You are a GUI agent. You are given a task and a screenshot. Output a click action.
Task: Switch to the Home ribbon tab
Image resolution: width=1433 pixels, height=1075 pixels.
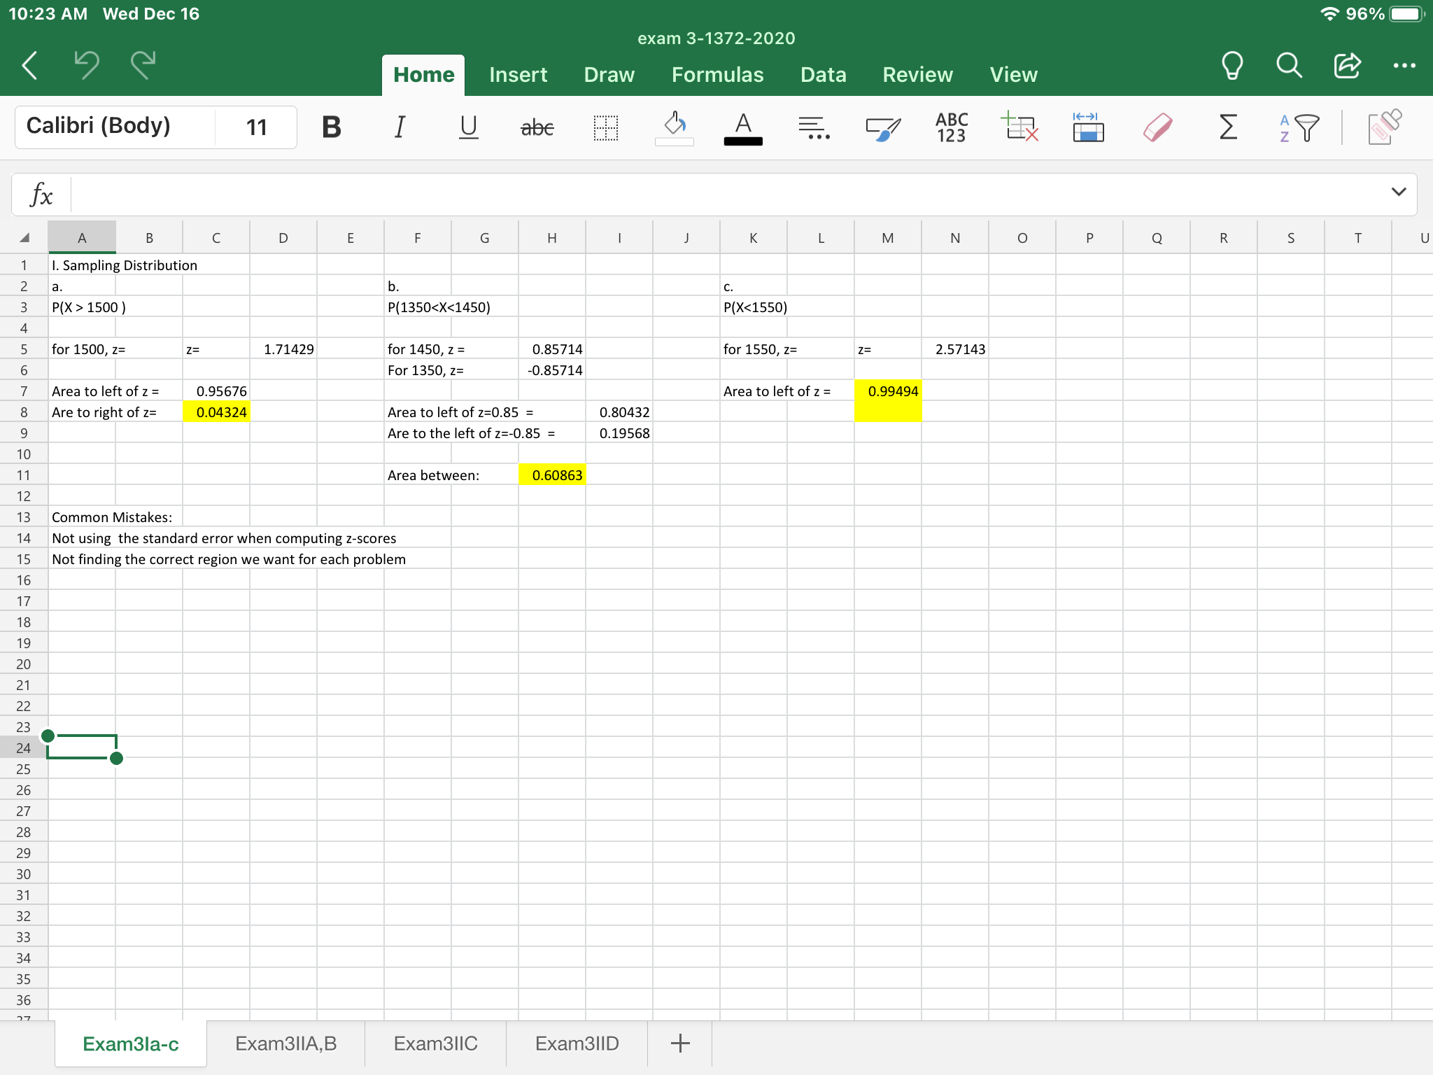[x=423, y=75]
